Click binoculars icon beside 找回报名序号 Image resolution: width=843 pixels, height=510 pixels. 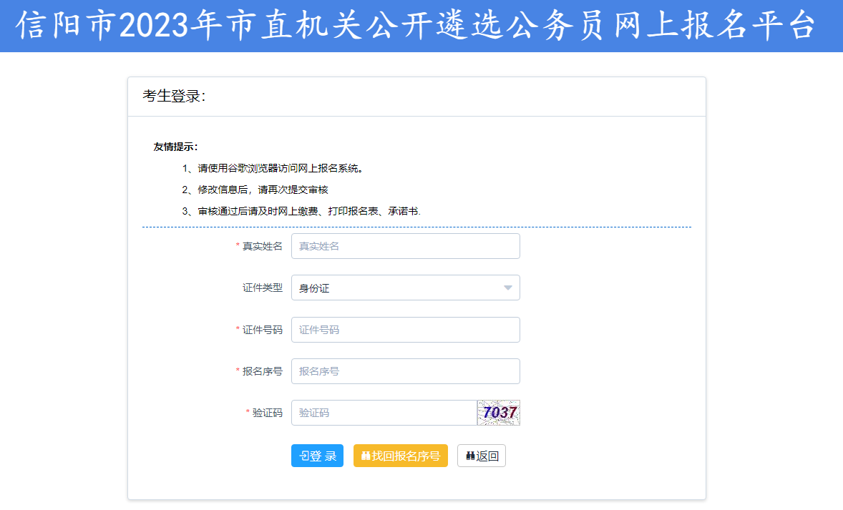(x=366, y=456)
